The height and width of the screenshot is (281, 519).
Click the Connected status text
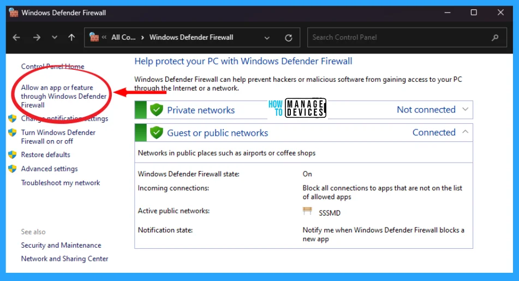pos(434,133)
